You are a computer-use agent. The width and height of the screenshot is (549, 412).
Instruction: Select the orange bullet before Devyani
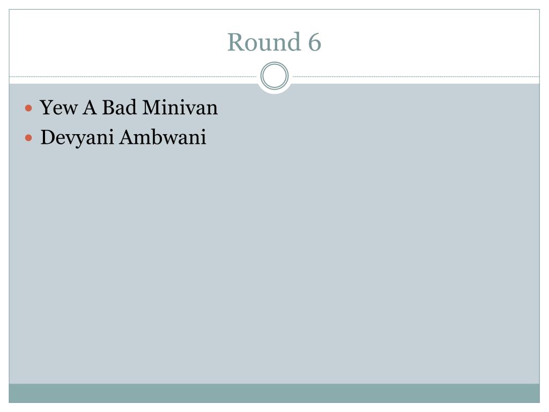pos(29,138)
